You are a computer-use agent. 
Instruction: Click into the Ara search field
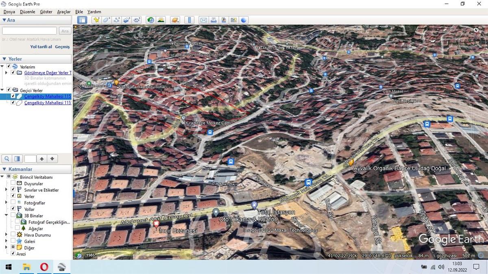pos(29,31)
